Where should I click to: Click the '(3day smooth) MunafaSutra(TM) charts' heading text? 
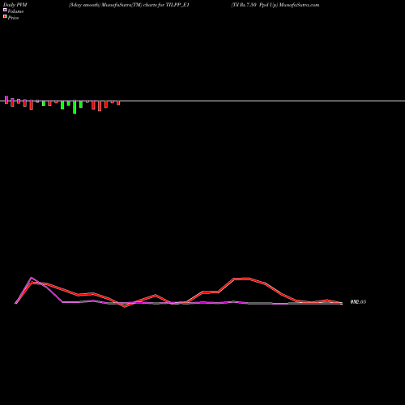(113, 5)
